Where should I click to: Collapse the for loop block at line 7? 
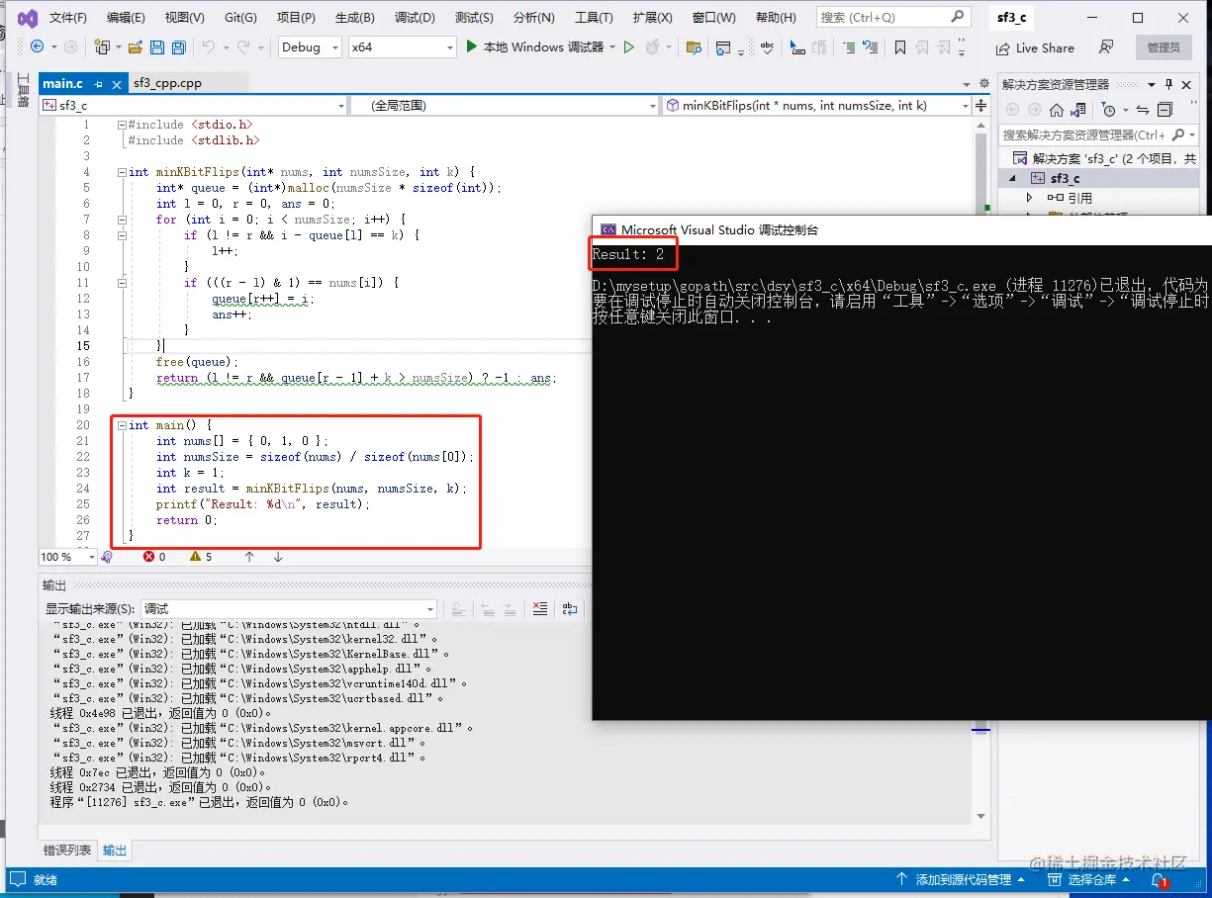(x=122, y=220)
